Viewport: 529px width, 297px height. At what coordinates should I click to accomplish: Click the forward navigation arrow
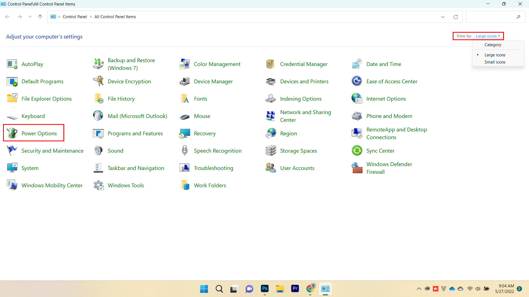[x=19, y=17]
